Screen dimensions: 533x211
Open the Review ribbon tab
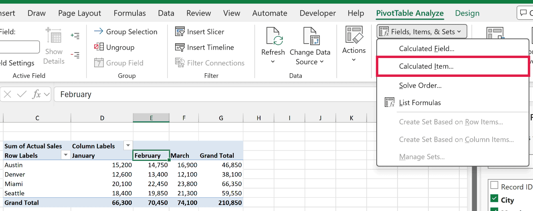[199, 13]
